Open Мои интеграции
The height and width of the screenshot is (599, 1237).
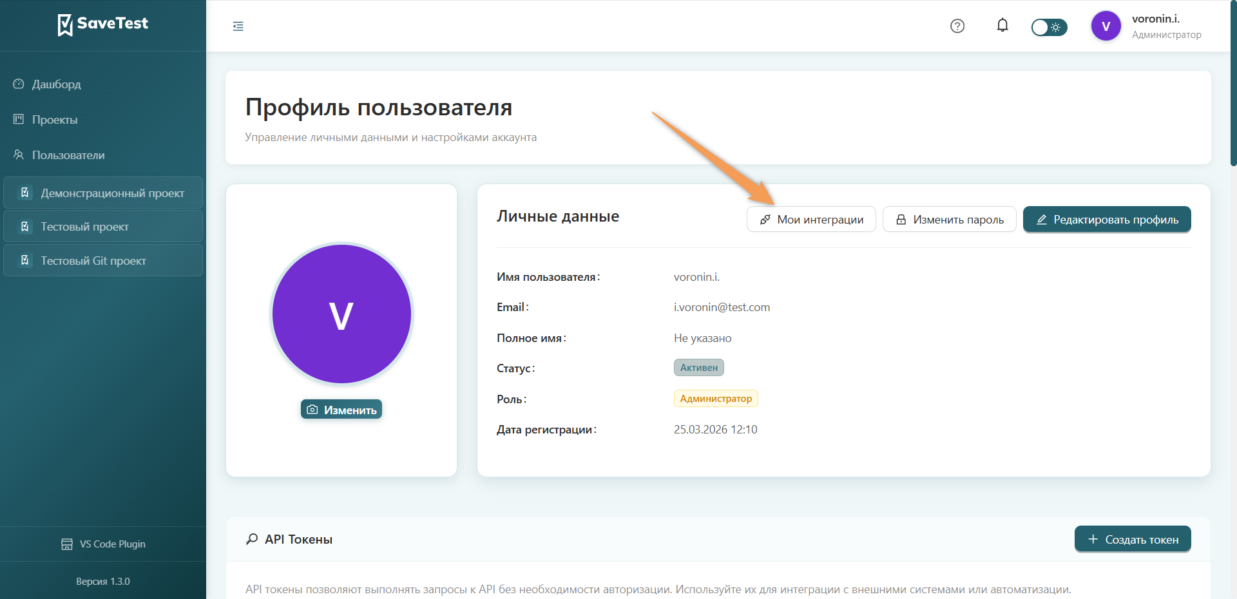tap(811, 219)
